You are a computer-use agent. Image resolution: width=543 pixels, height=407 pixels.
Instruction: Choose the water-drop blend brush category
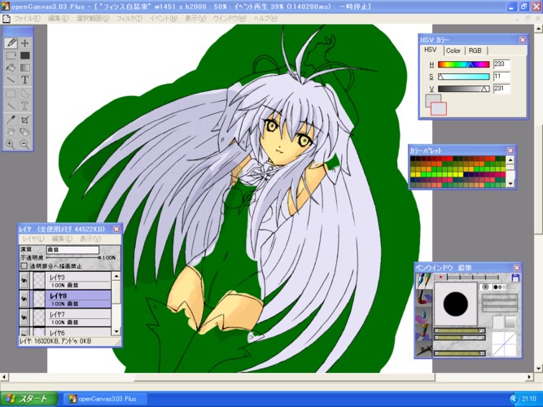click(424, 315)
